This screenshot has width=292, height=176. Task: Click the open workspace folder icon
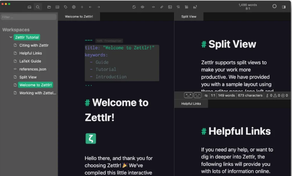[x=49, y=7]
